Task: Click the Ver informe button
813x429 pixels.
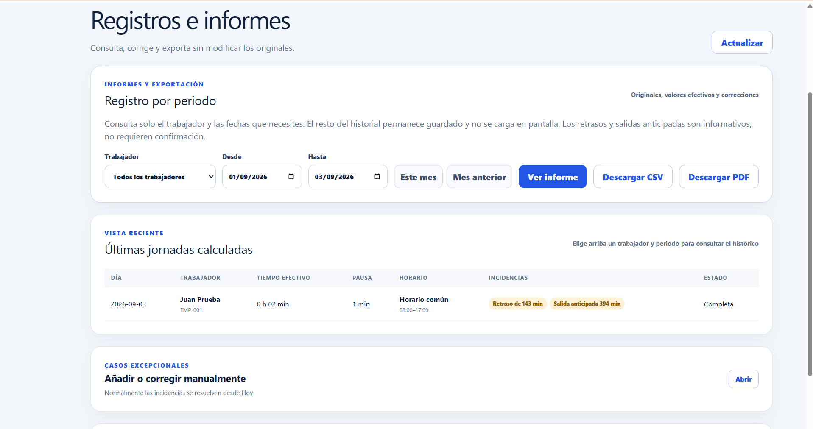Action: point(553,177)
